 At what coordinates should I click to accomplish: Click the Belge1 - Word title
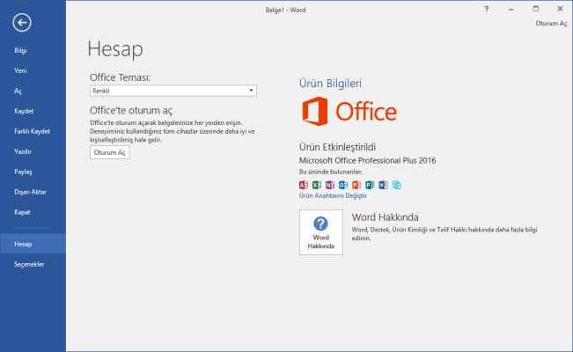tap(285, 11)
